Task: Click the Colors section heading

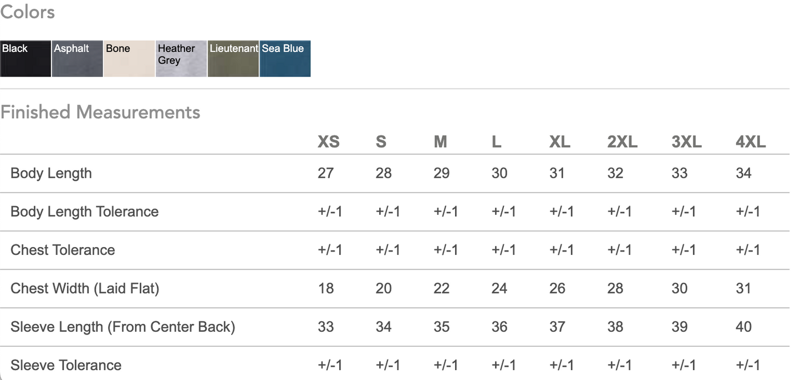Action: point(27,12)
